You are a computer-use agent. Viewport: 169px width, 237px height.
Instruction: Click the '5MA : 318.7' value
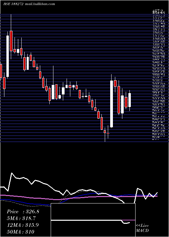pos(22,218)
